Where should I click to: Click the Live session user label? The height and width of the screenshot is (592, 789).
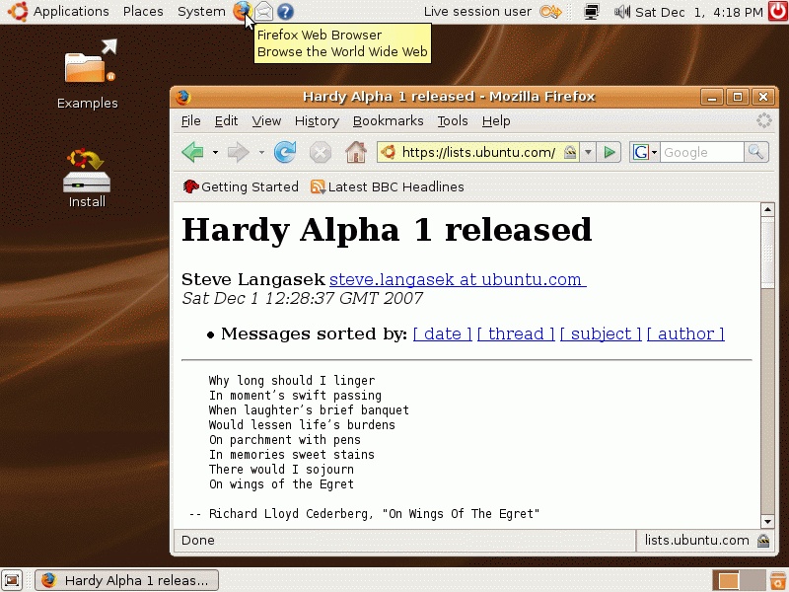click(477, 11)
